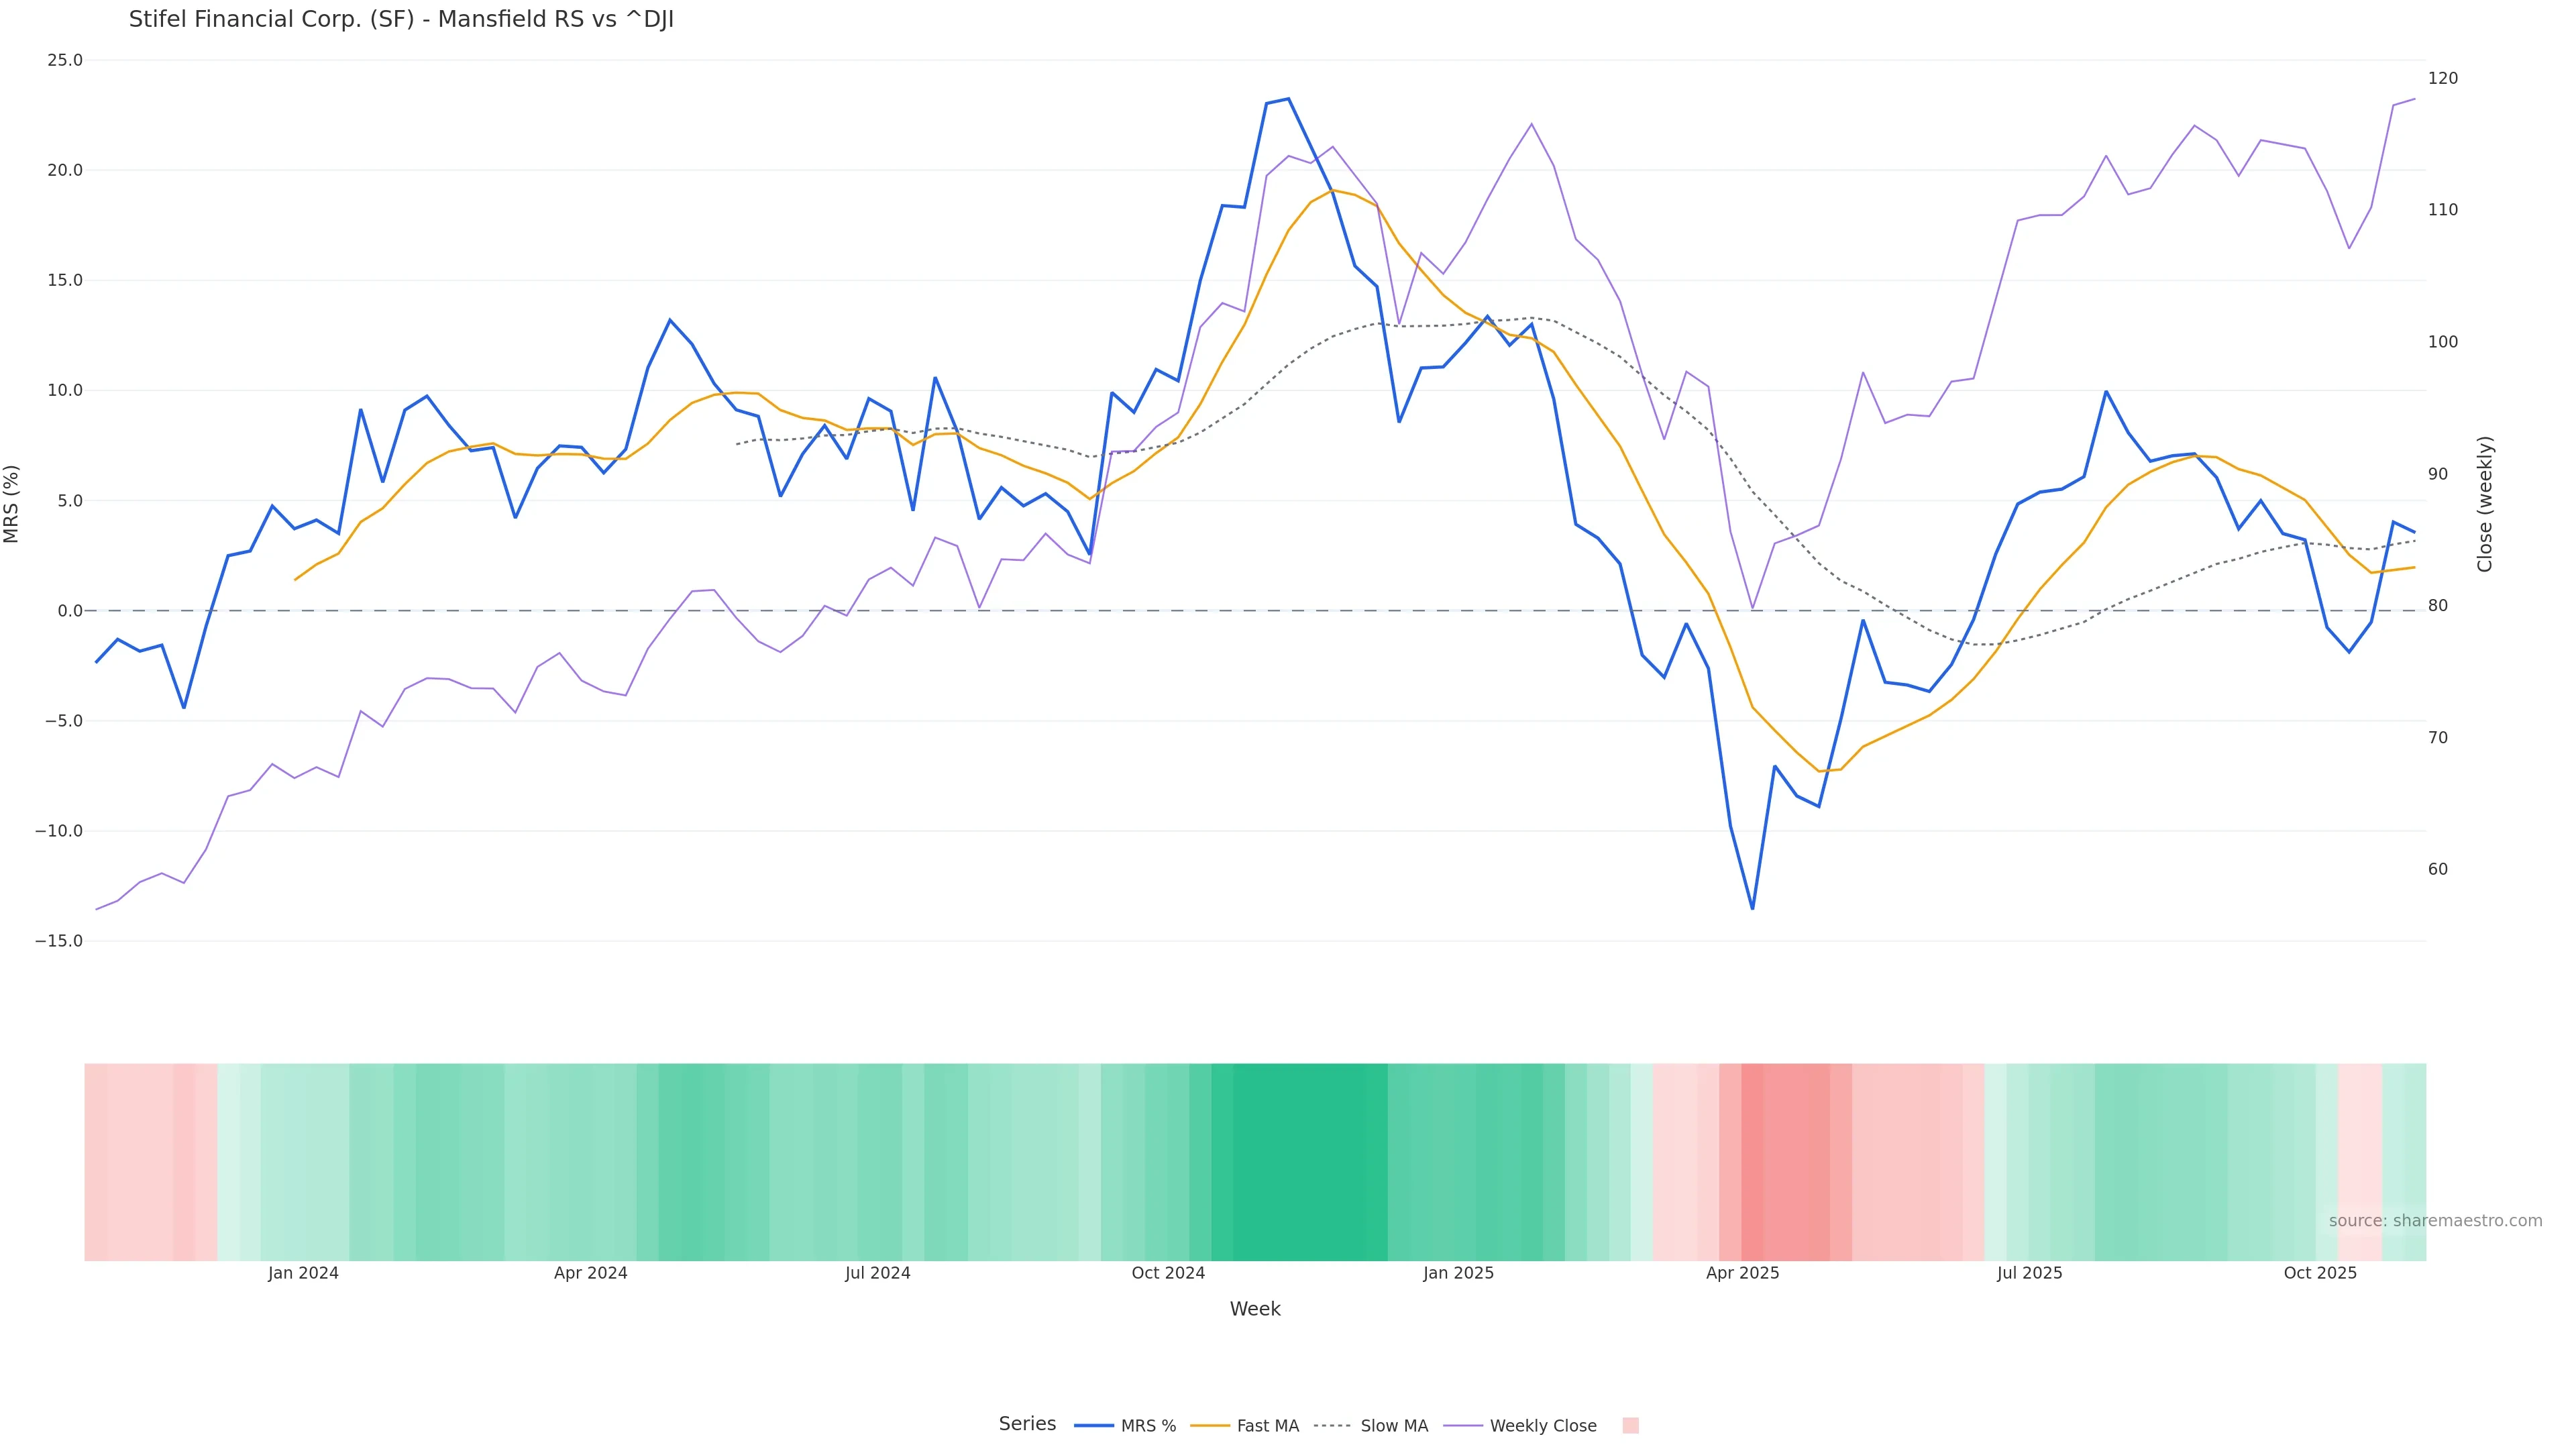Click the Oct 2025 x-axis label
Screen dimensions: 2576x1449
pos(2320,1273)
